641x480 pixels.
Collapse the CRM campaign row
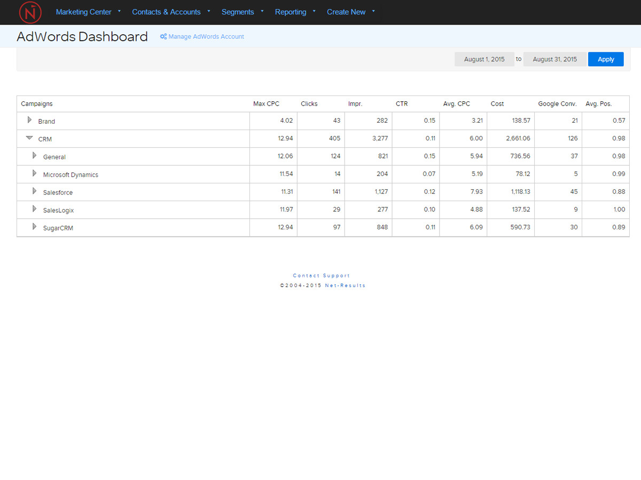[29, 138]
